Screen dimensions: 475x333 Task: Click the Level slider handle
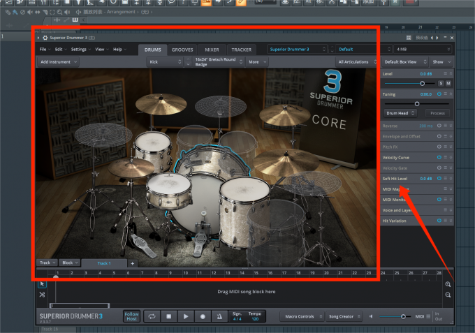click(x=422, y=83)
